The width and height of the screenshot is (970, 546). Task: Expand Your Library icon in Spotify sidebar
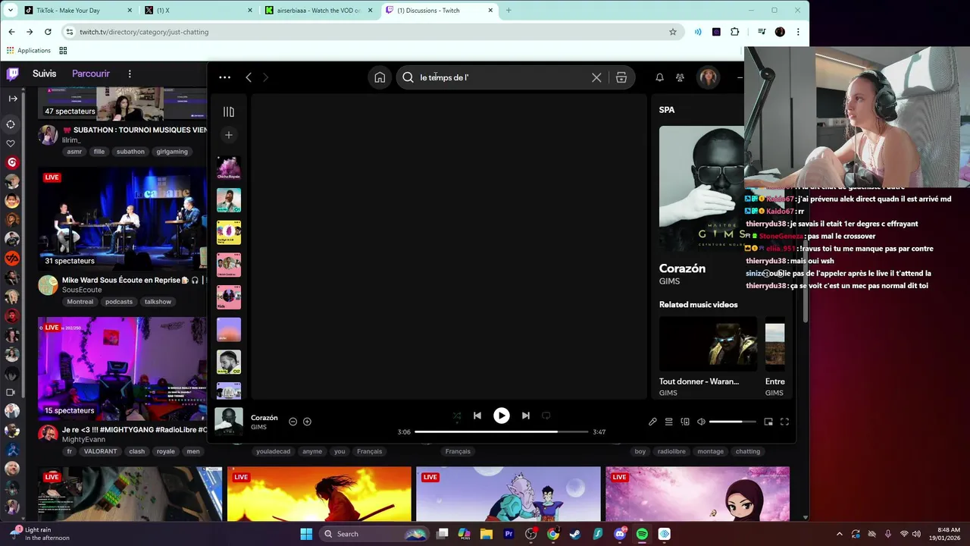[x=229, y=111]
